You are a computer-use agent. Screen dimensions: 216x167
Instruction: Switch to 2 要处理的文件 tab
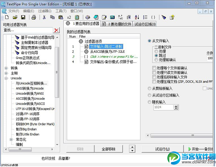(x=116, y=24)
